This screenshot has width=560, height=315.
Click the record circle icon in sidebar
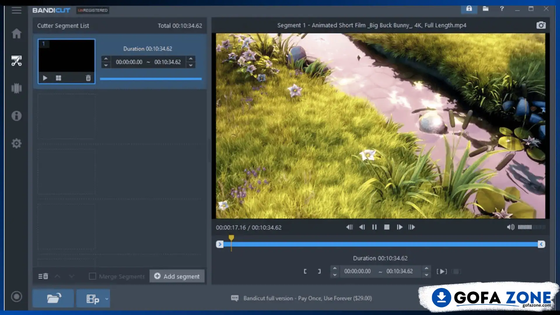[x=16, y=297]
